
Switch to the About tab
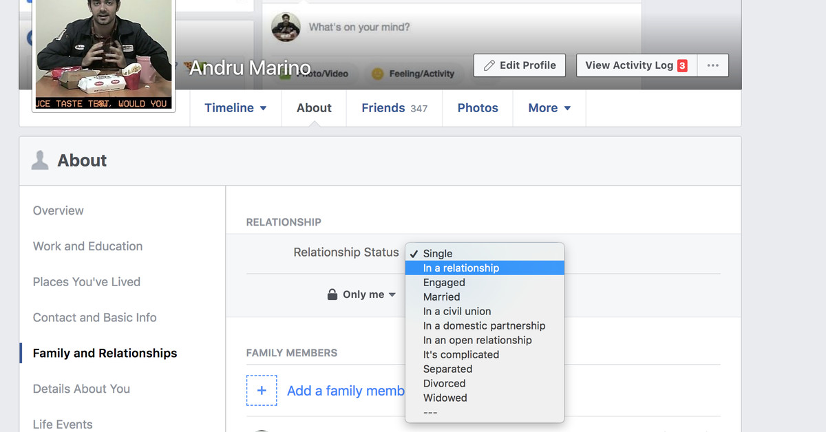click(314, 108)
